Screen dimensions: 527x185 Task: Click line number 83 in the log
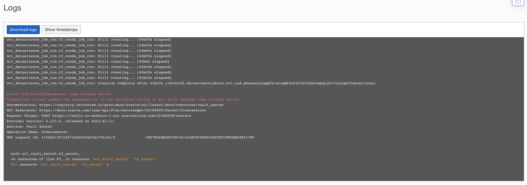coord(14,165)
